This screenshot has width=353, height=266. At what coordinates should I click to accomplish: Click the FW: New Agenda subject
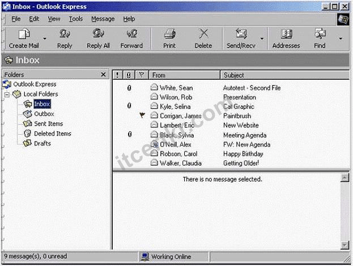[246, 144]
